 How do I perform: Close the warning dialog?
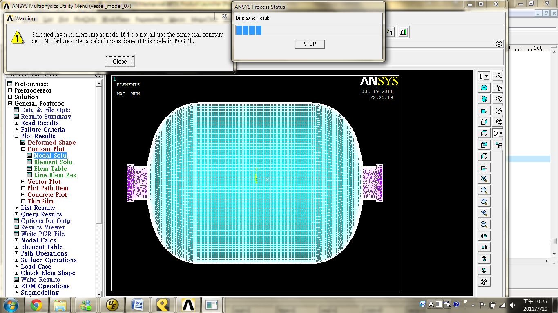pyautogui.click(x=120, y=62)
